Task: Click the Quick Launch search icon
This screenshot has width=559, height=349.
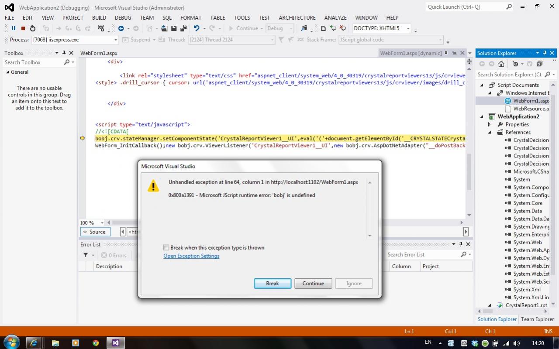Action: pyautogui.click(x=509, y=7)
